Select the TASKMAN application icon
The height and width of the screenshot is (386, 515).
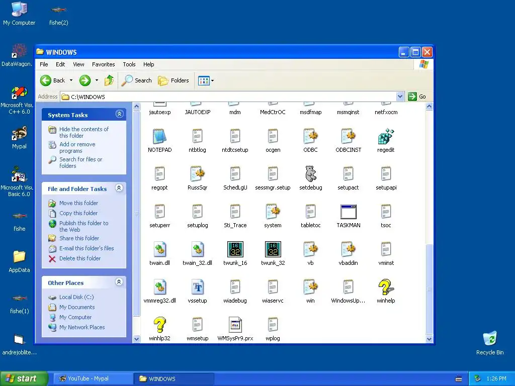point(348,212)
